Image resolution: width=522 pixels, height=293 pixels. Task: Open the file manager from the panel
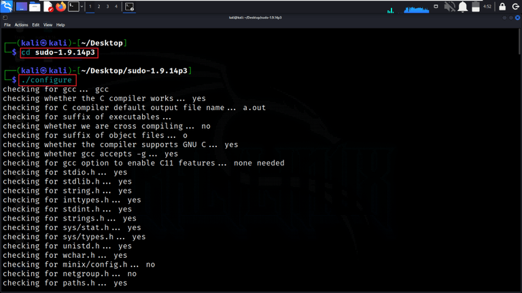(x=35, y=6)
